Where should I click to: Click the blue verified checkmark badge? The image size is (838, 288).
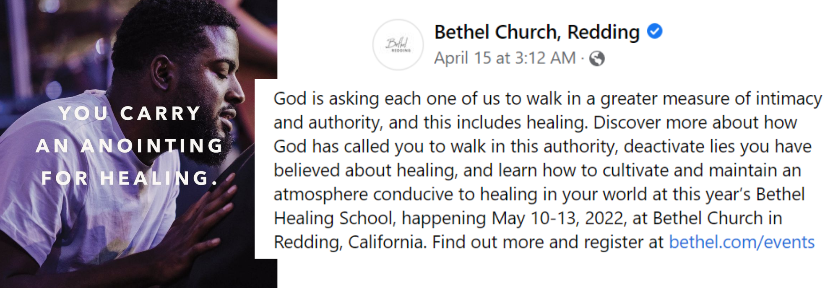[654, 31]
